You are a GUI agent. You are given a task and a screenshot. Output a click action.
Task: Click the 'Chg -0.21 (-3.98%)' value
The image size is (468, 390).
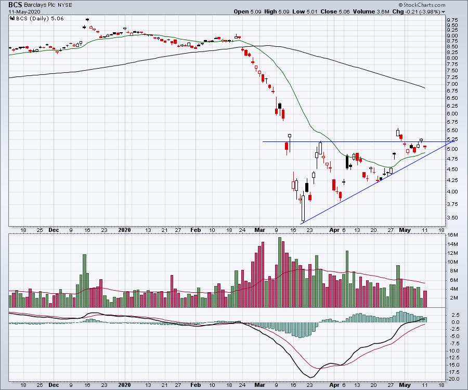[x=417, y=11]
